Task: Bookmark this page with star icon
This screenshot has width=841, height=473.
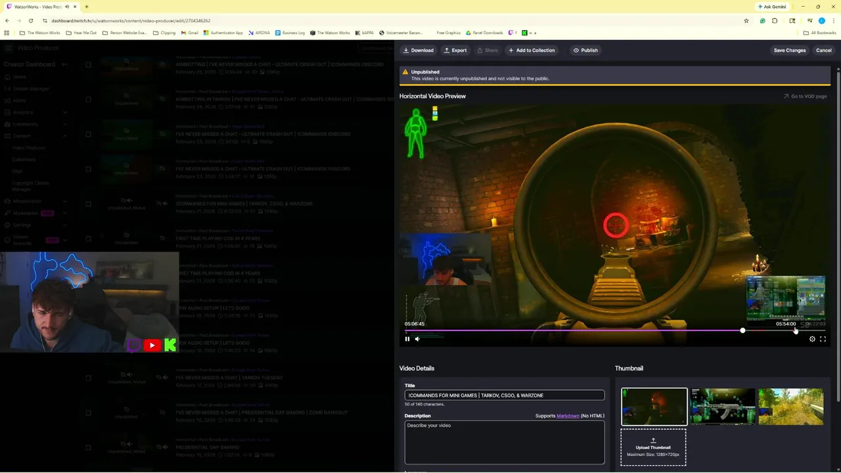Action: tap(746, 20)
